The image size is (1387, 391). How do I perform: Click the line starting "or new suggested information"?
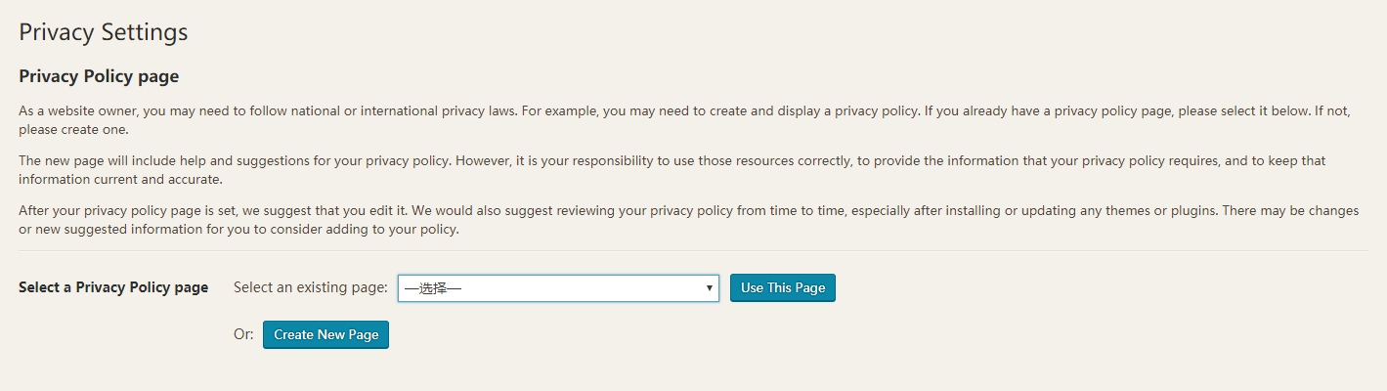click(238, 230)
